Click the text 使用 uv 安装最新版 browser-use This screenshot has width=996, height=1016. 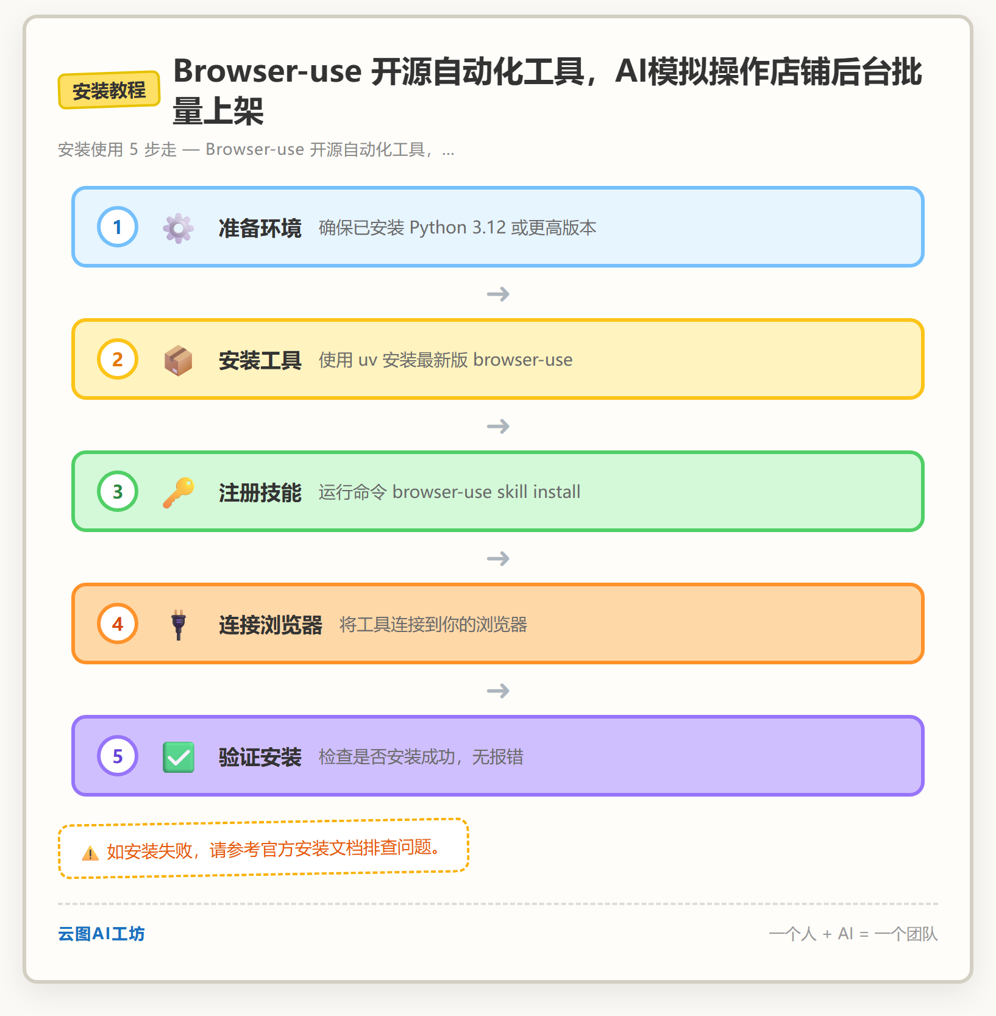pos(446,360)
